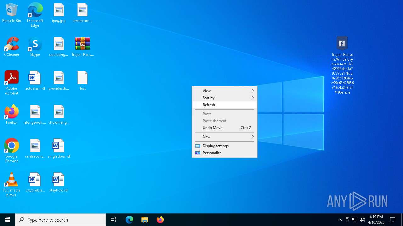Show hidden tray icons
Viewport: 403px width, 226px height.
tap(340, 220)
